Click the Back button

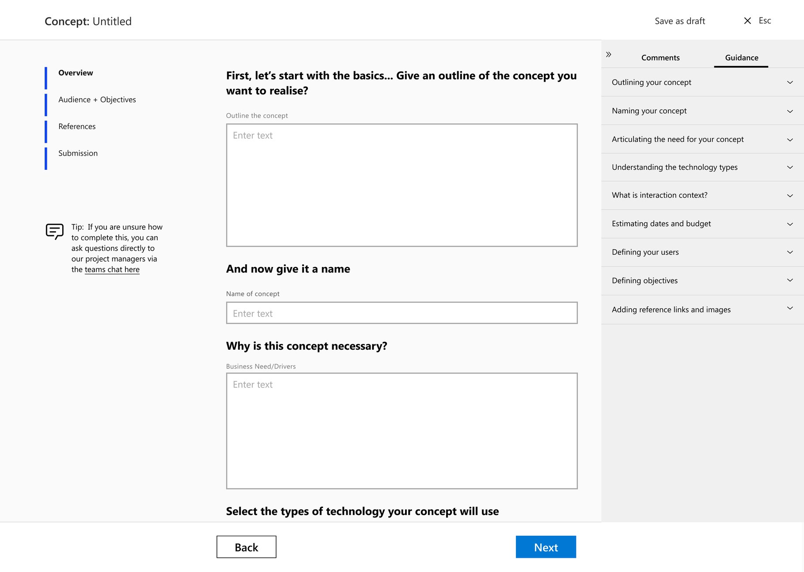point(247,547)
